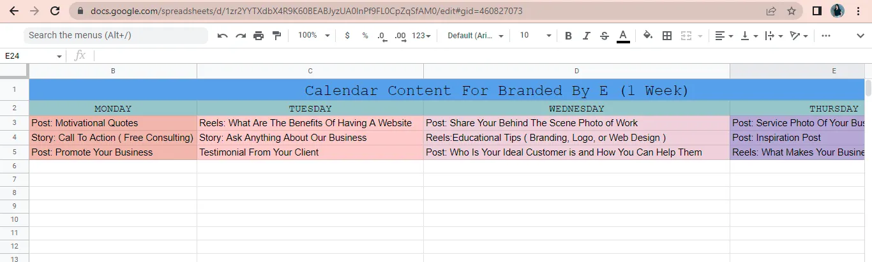872x262 pixels.
Task: Format as currency with dollar icon
Action: point(347,36)
